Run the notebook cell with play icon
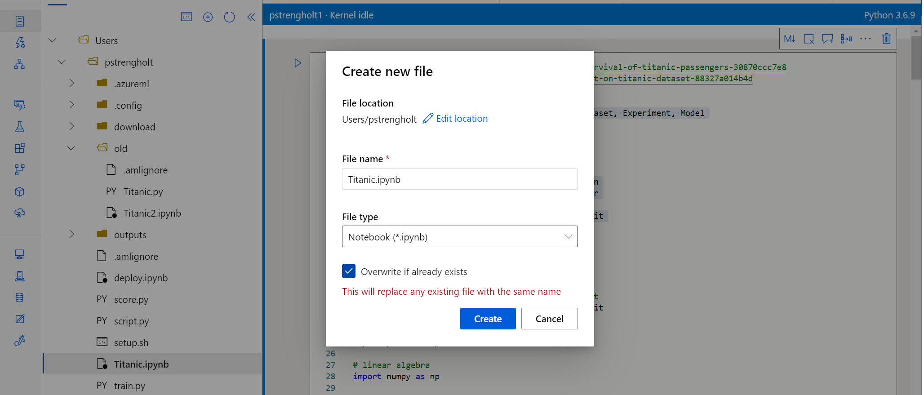The width and height of the screenshot is (924, 395). [x=298, y=63]
